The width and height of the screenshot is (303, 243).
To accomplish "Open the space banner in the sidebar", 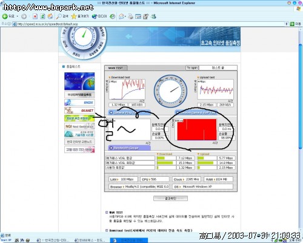I will click(79, 81).
